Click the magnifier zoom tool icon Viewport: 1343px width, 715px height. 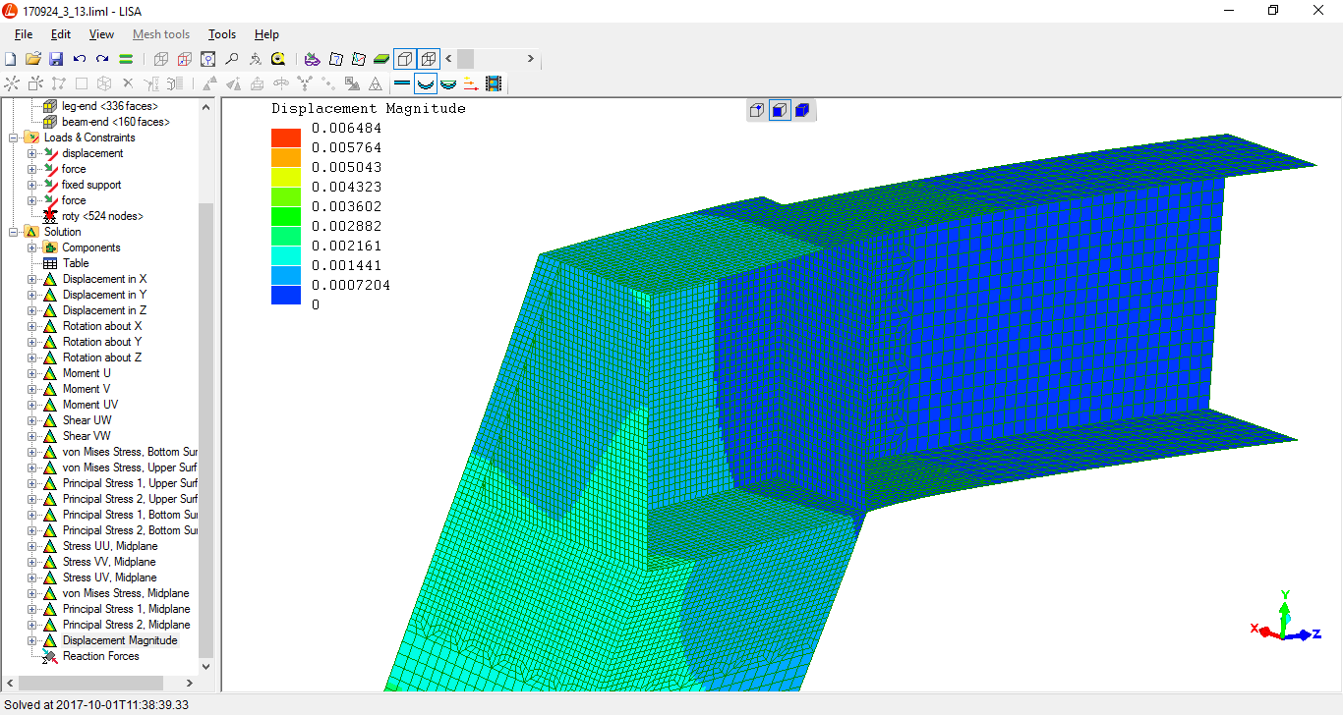(x=231, y=59)
